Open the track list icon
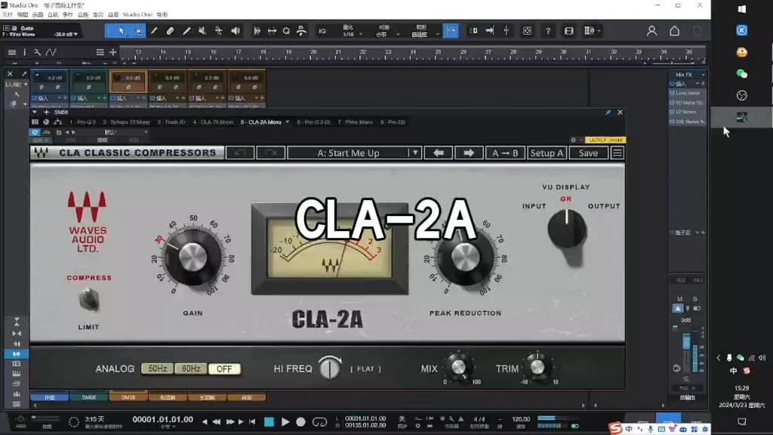 [x=12, y=52]
